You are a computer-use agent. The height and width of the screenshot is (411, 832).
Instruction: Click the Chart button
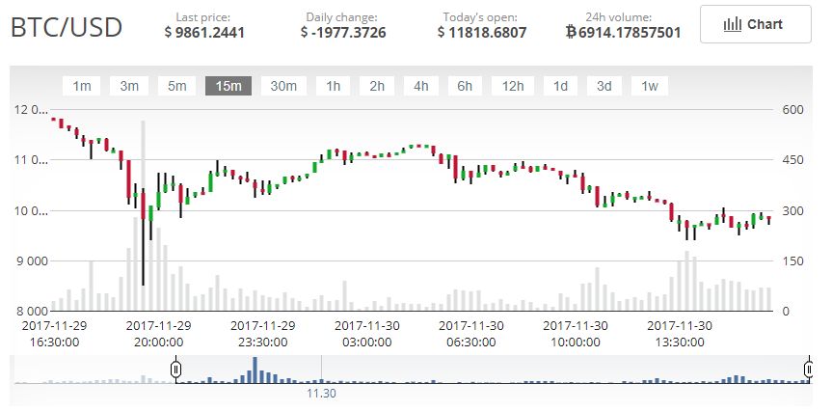755,25
